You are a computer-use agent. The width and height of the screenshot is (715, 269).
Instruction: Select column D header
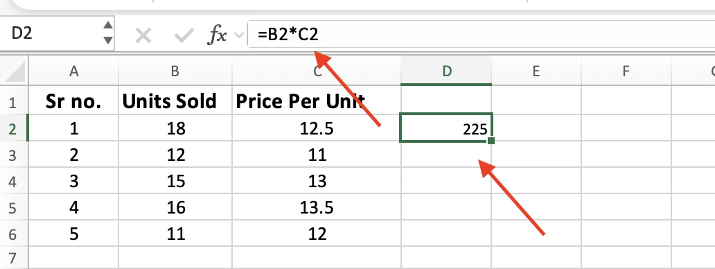(x=446, y=71)
